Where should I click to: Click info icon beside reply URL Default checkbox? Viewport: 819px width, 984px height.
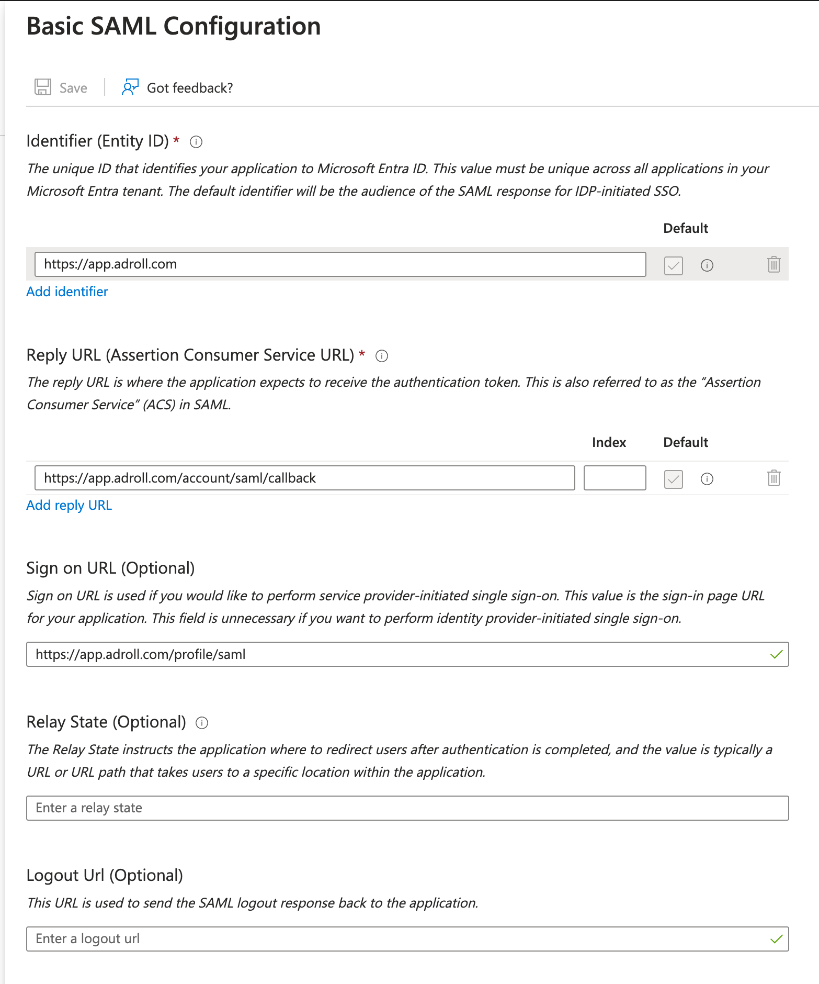707,479
